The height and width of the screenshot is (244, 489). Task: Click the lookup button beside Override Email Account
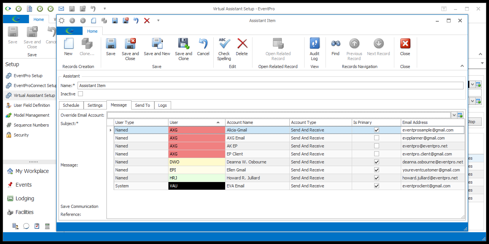[460, 115]
